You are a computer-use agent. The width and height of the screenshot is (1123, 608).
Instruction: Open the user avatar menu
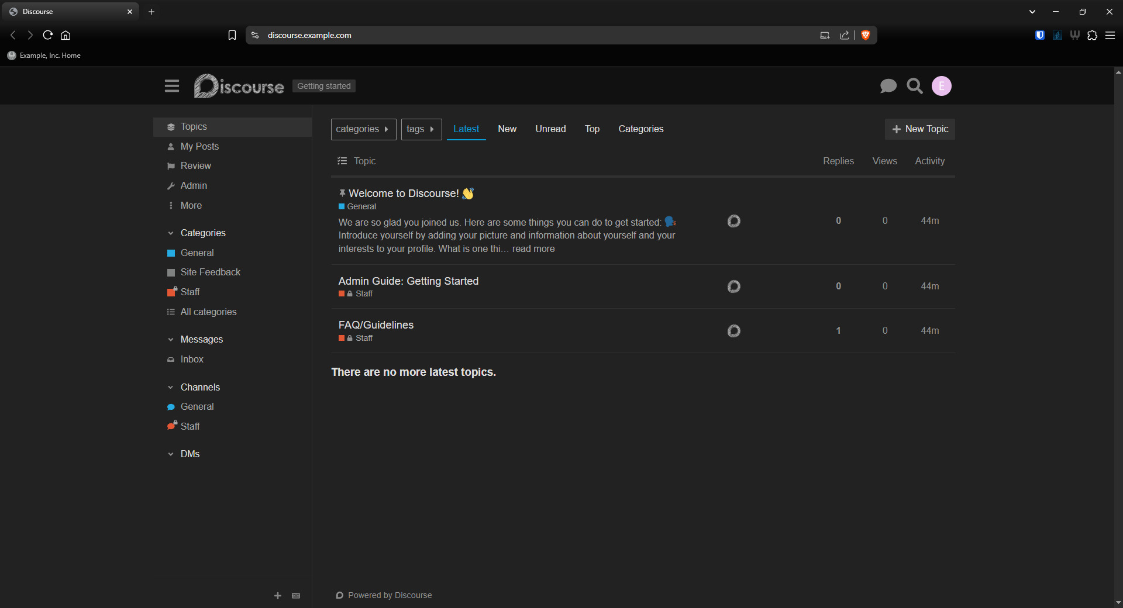coord(941,86)
